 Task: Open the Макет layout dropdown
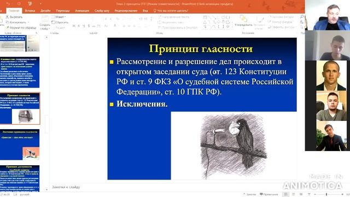coord(59,17)
